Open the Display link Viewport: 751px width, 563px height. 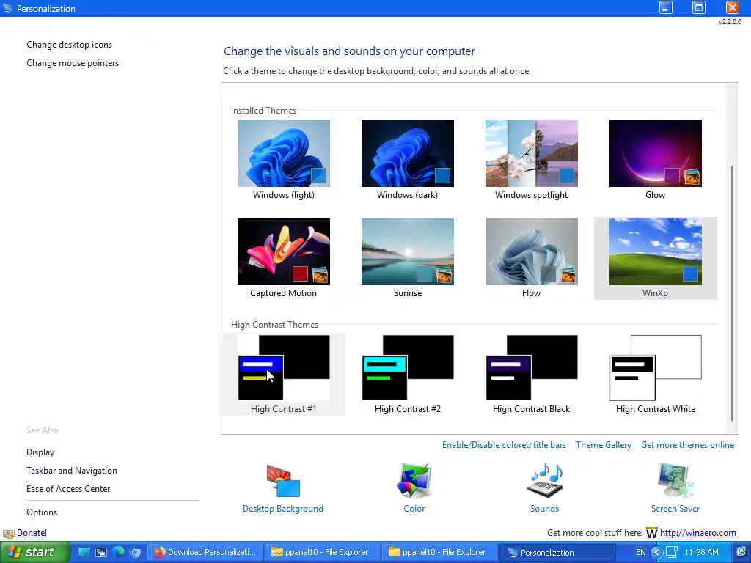41,452
